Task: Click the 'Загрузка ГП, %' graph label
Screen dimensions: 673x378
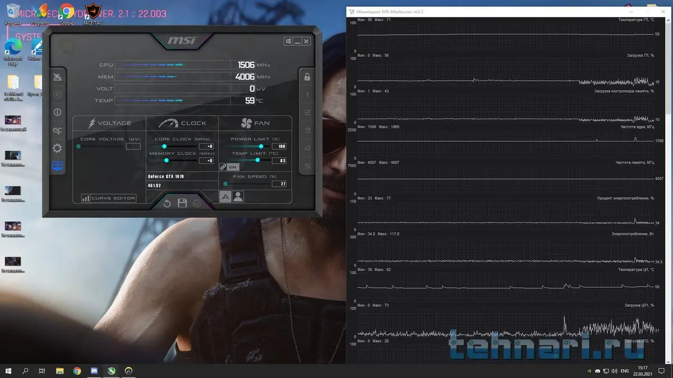Action: 640,55
